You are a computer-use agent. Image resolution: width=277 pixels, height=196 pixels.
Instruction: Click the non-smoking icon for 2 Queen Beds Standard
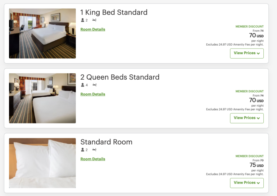pos(94,85)
